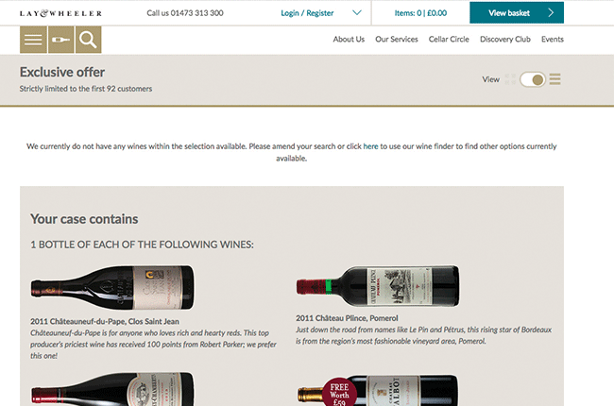Open the Our Services menu
The width and height of the screenshot is (614, 406).
tap(397, 40)
